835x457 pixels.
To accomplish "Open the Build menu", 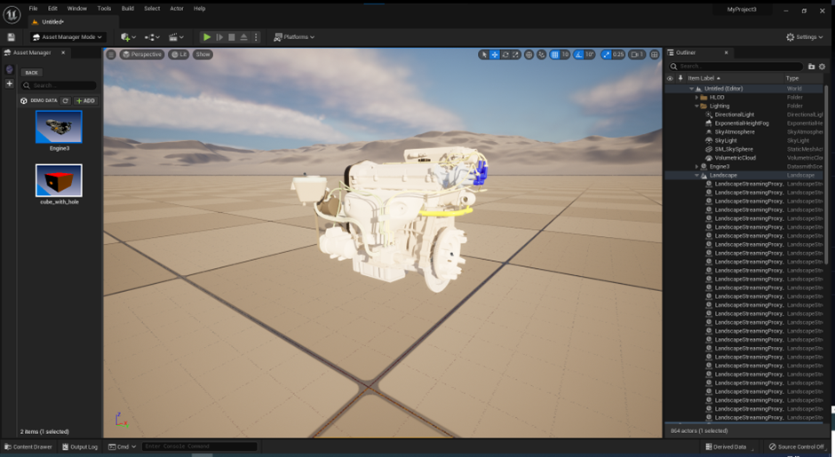I will [x=128, y=8].
